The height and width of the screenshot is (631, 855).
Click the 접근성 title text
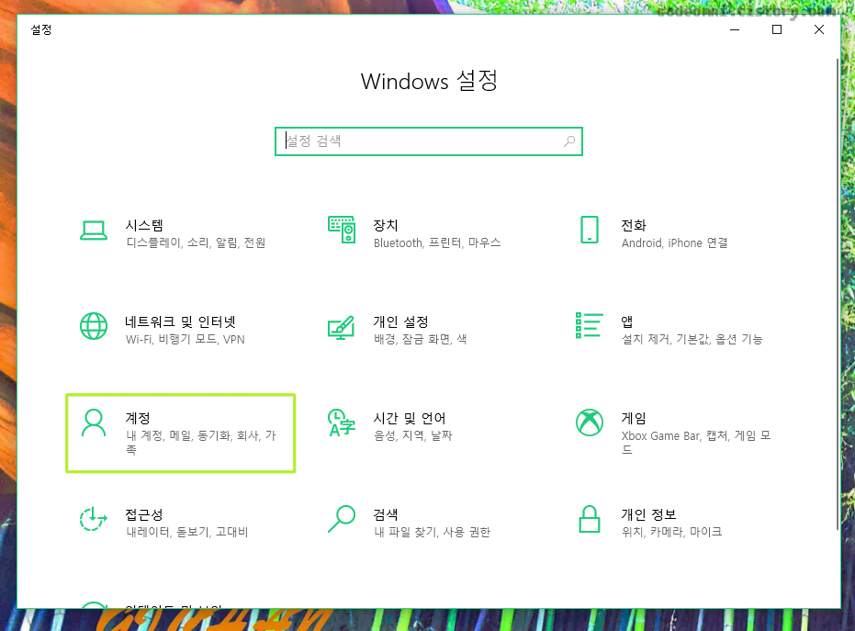144,514
